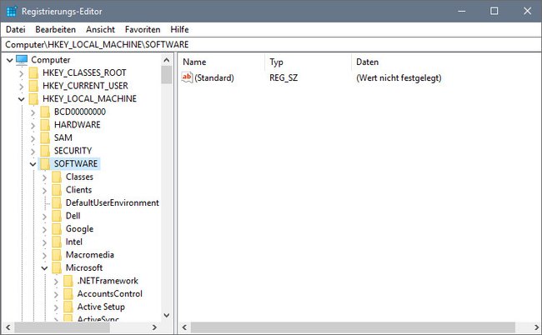Click the registry path address bar
Image resolution: width=542 pixels, height=335 pixels.
pos(271,44)
